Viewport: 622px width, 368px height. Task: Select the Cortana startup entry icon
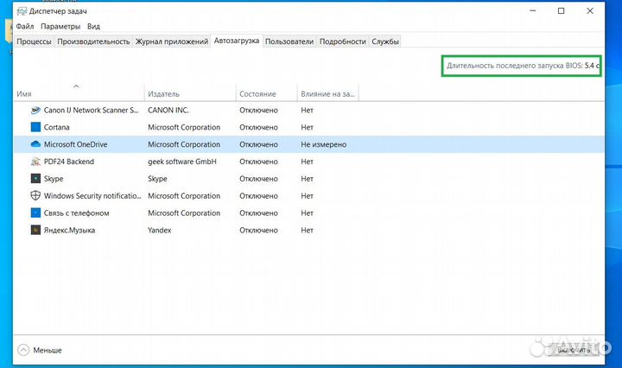coord(35,128)
